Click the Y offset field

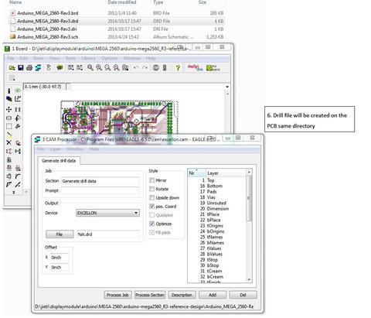(x=60, y=267)
